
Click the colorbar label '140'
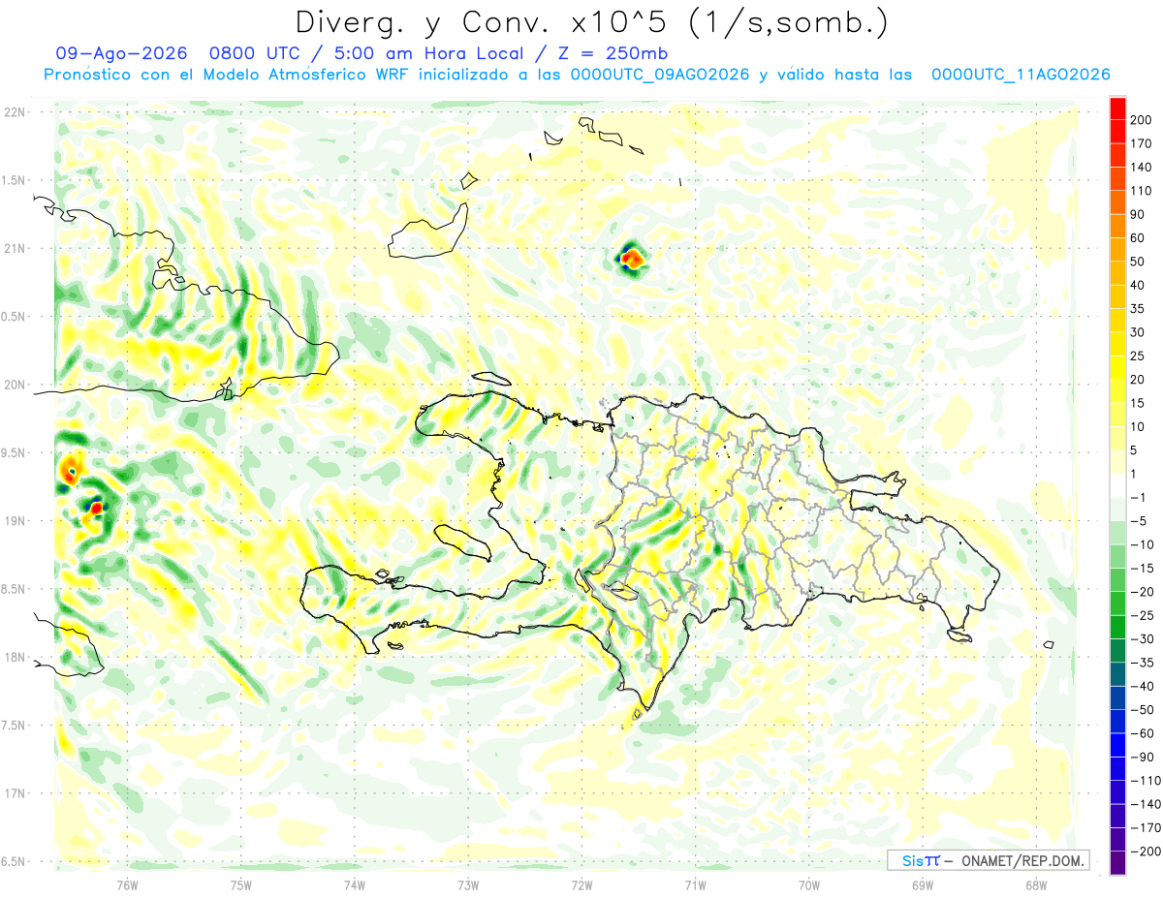(x=1141, y=167)
